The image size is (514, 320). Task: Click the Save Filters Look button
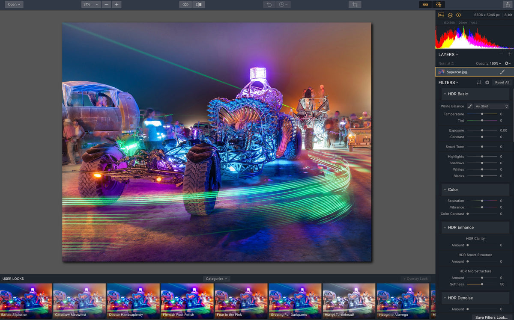[491, 317]
